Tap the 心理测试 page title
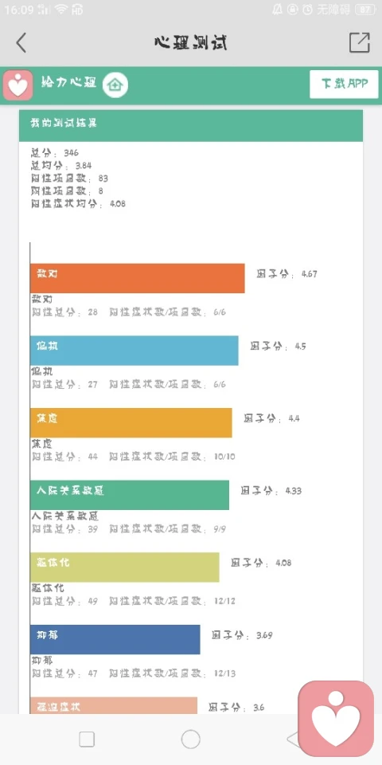 coord(191,43)
